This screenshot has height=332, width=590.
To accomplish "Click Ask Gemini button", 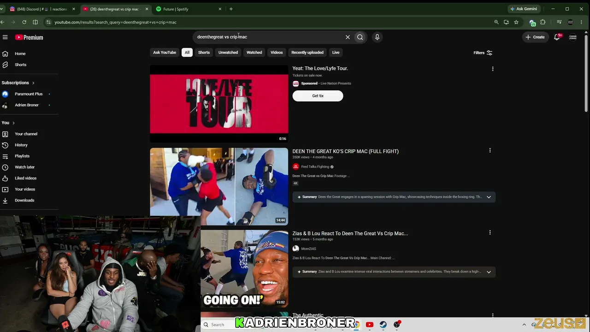I will coord(524,9).
